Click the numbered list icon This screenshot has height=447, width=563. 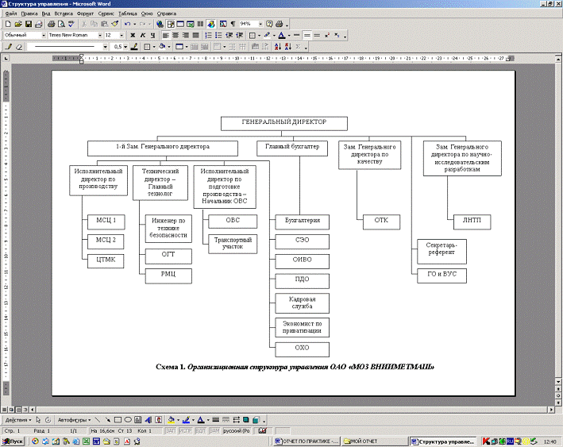[x=208, y=36]
